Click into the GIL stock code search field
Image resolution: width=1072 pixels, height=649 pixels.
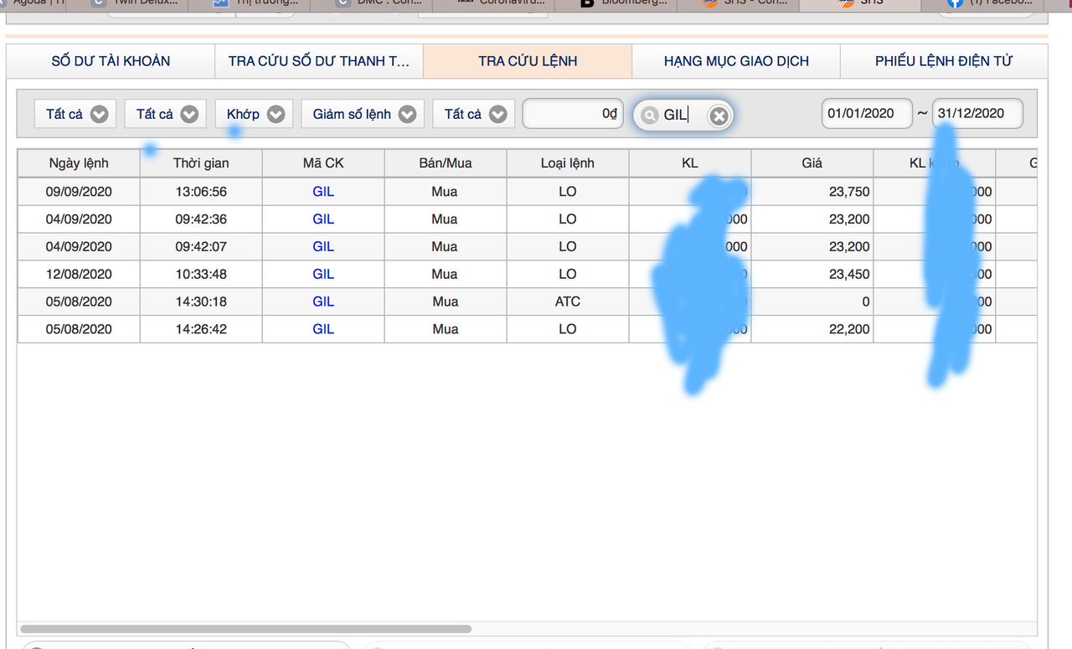pyautogui.click(x=683, y=116)
